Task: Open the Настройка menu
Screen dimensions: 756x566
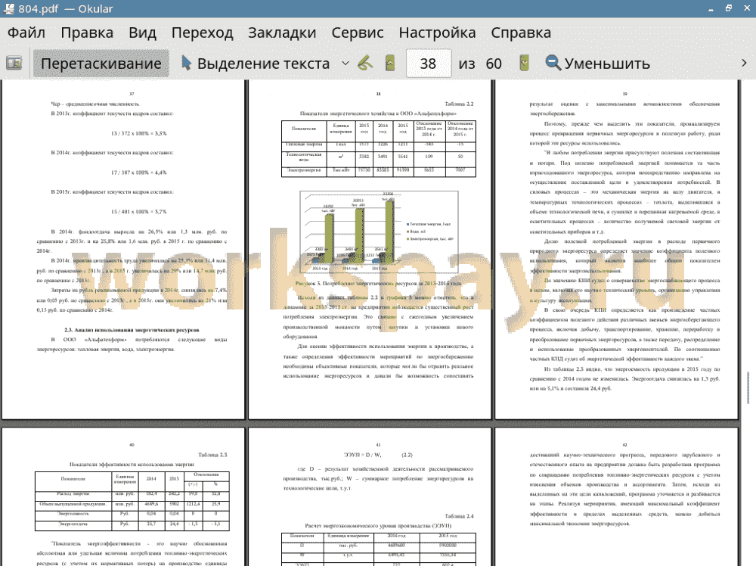Action: click(437, 33)
